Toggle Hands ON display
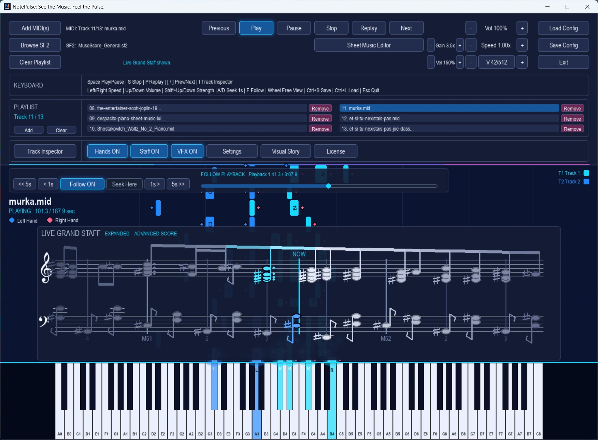The image size is (598, 440). click(x=107, y=151)
